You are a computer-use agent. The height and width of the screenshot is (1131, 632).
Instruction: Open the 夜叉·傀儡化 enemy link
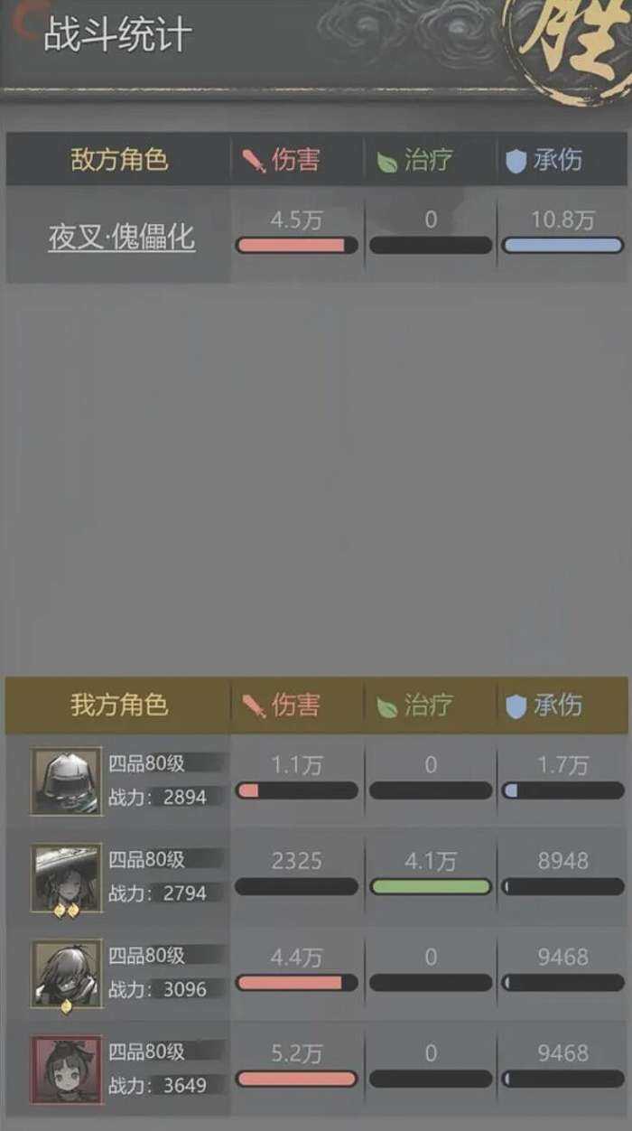[122, 238]
